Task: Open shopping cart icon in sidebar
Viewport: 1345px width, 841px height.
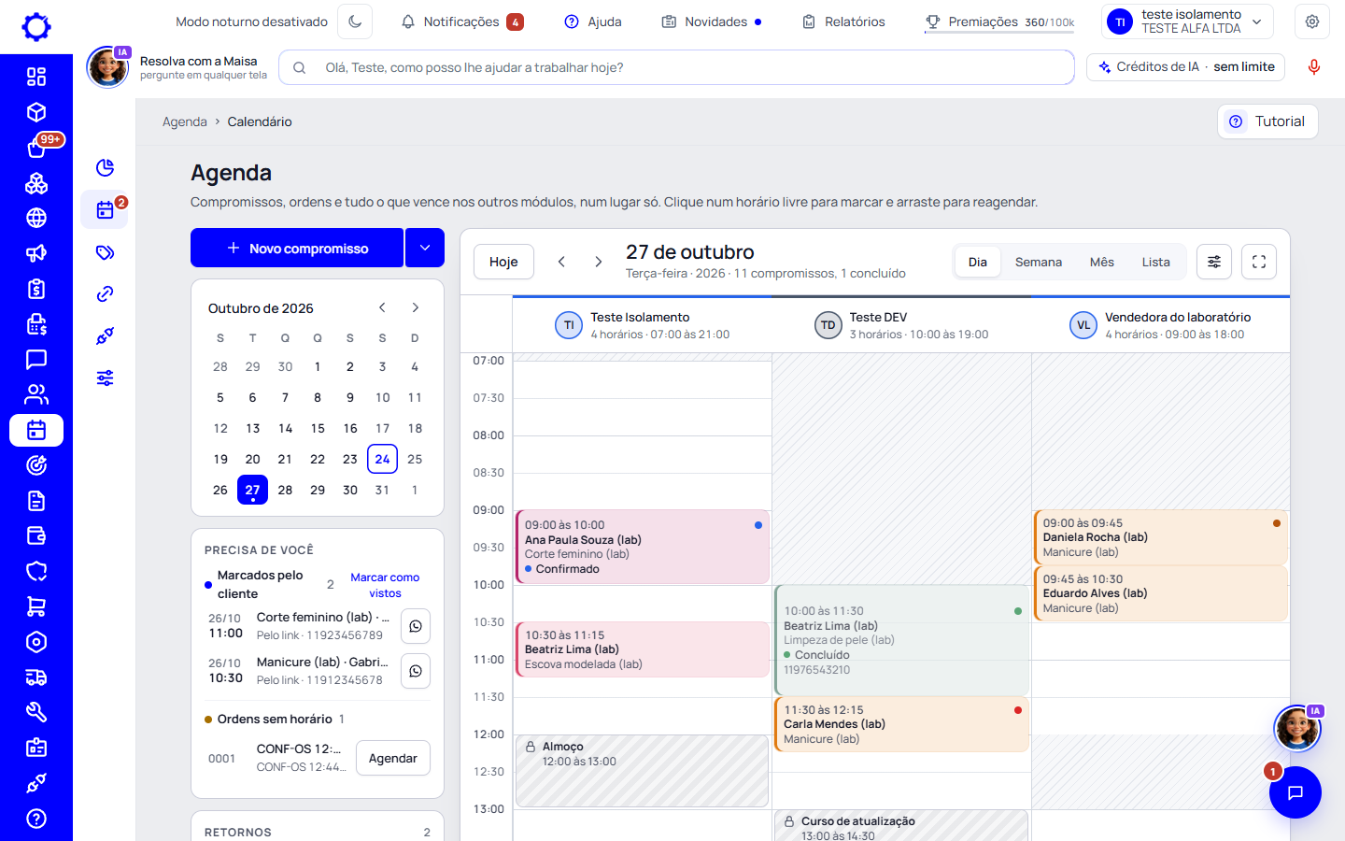Action: click(36, 606)
